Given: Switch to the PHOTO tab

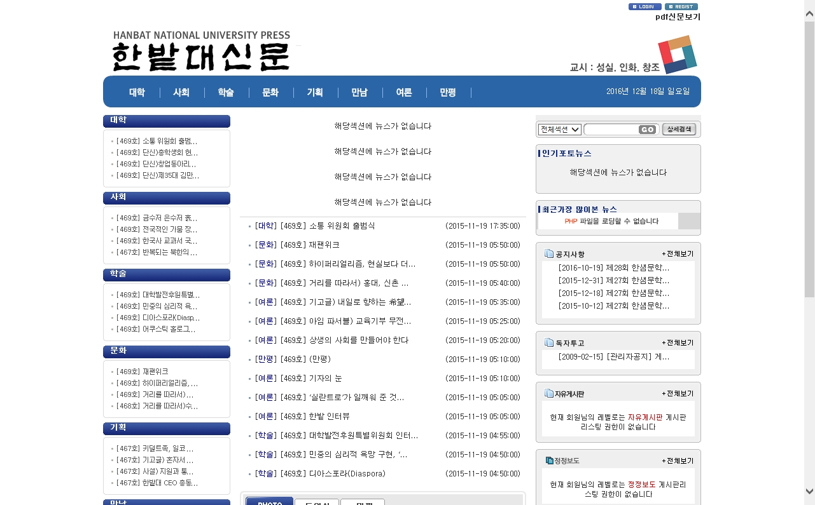Looking at the screenshot, I should [x=270, y=502].
